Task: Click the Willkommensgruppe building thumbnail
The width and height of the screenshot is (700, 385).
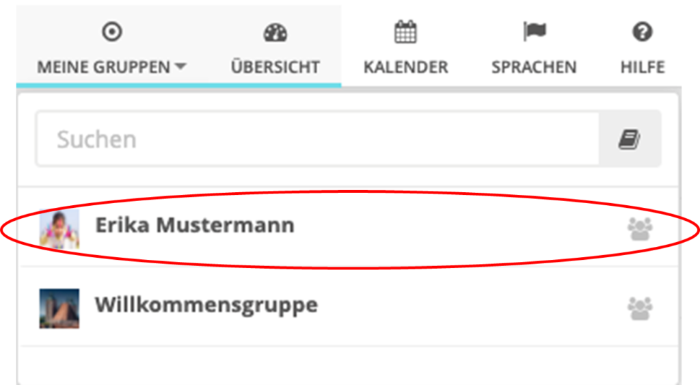Action: (x=59, y=308)
